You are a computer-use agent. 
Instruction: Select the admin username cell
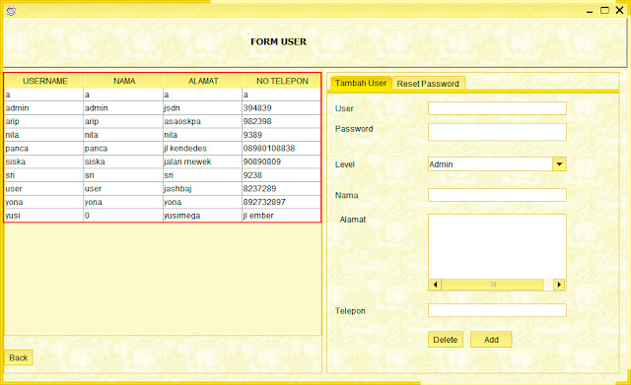[x=43, y=107]
